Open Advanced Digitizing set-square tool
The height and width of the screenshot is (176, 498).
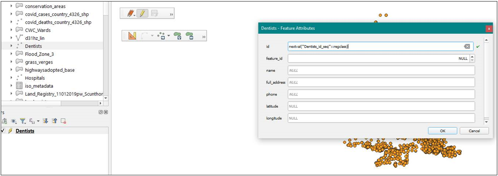tap(132, 36)
